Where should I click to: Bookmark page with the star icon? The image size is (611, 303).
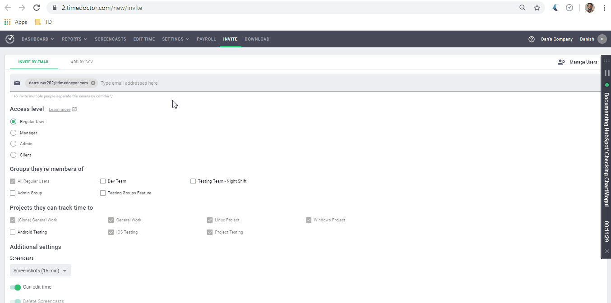click(x=537, y=8)
